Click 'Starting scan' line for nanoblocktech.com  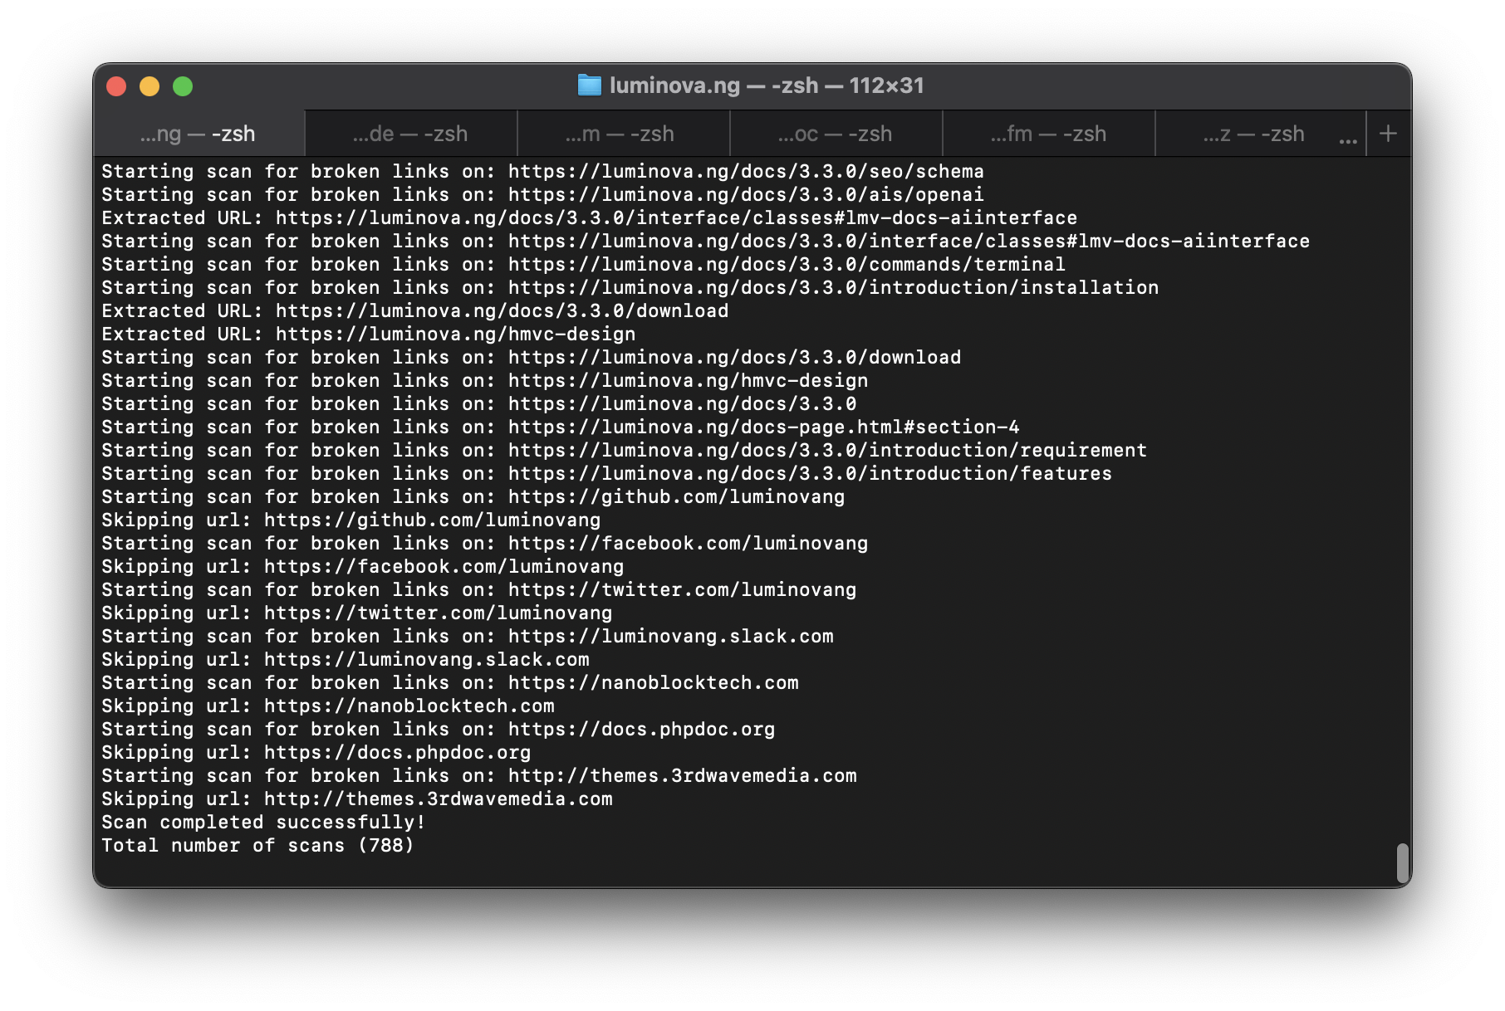coord(450,683)
